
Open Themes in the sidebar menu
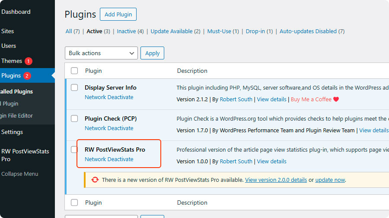click(12, 61)
